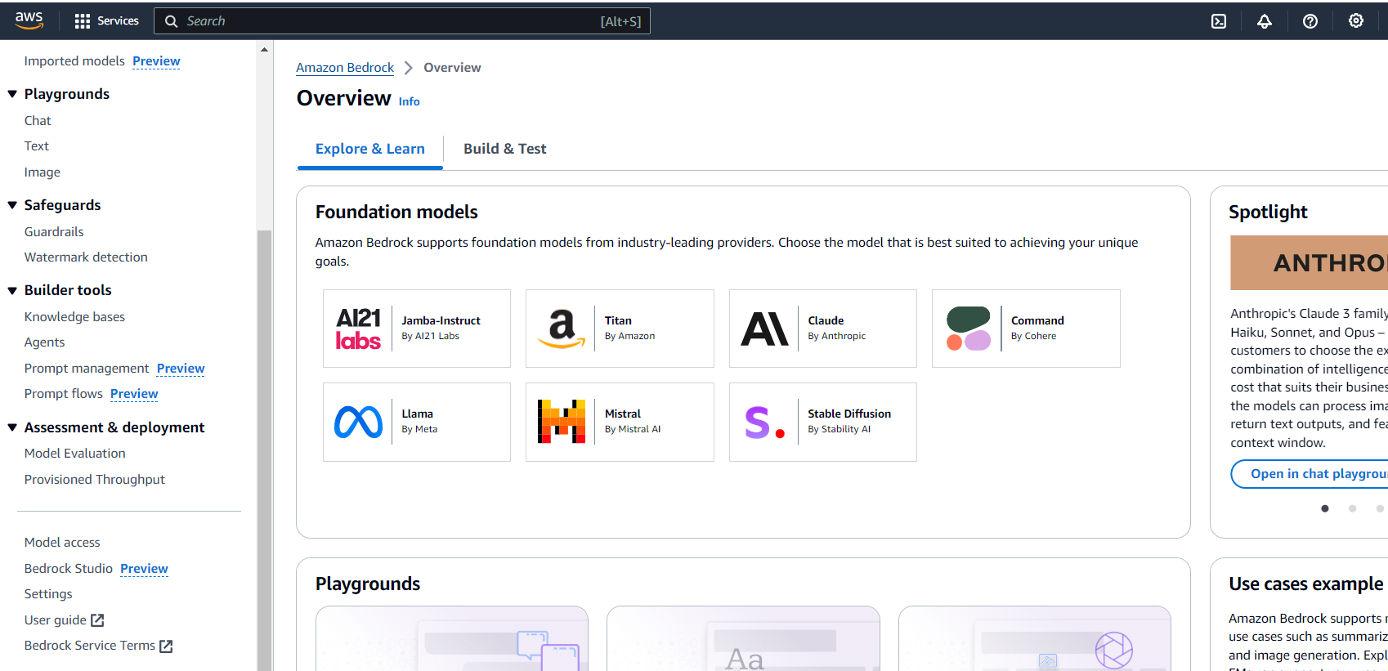Viewport: 1388px width, 671px height.
Task: Collapse the Safeguards sidebar section
Action: pyautogui.click(x=12, y=205)
